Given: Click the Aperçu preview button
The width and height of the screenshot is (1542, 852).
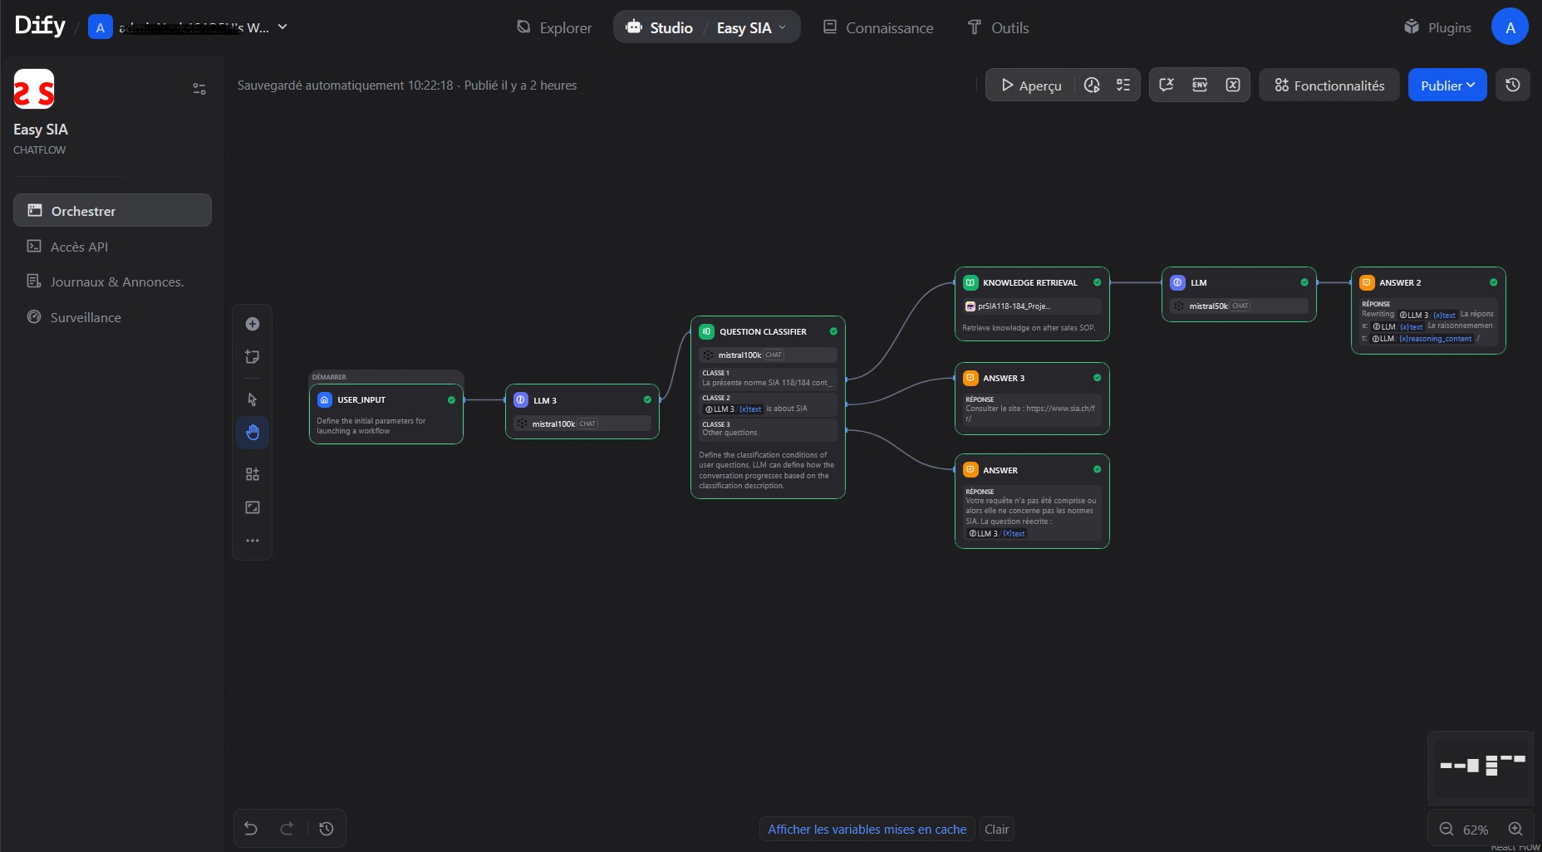Looking at the screenshot, I should pyautogui.click(x=1031, y=86).
